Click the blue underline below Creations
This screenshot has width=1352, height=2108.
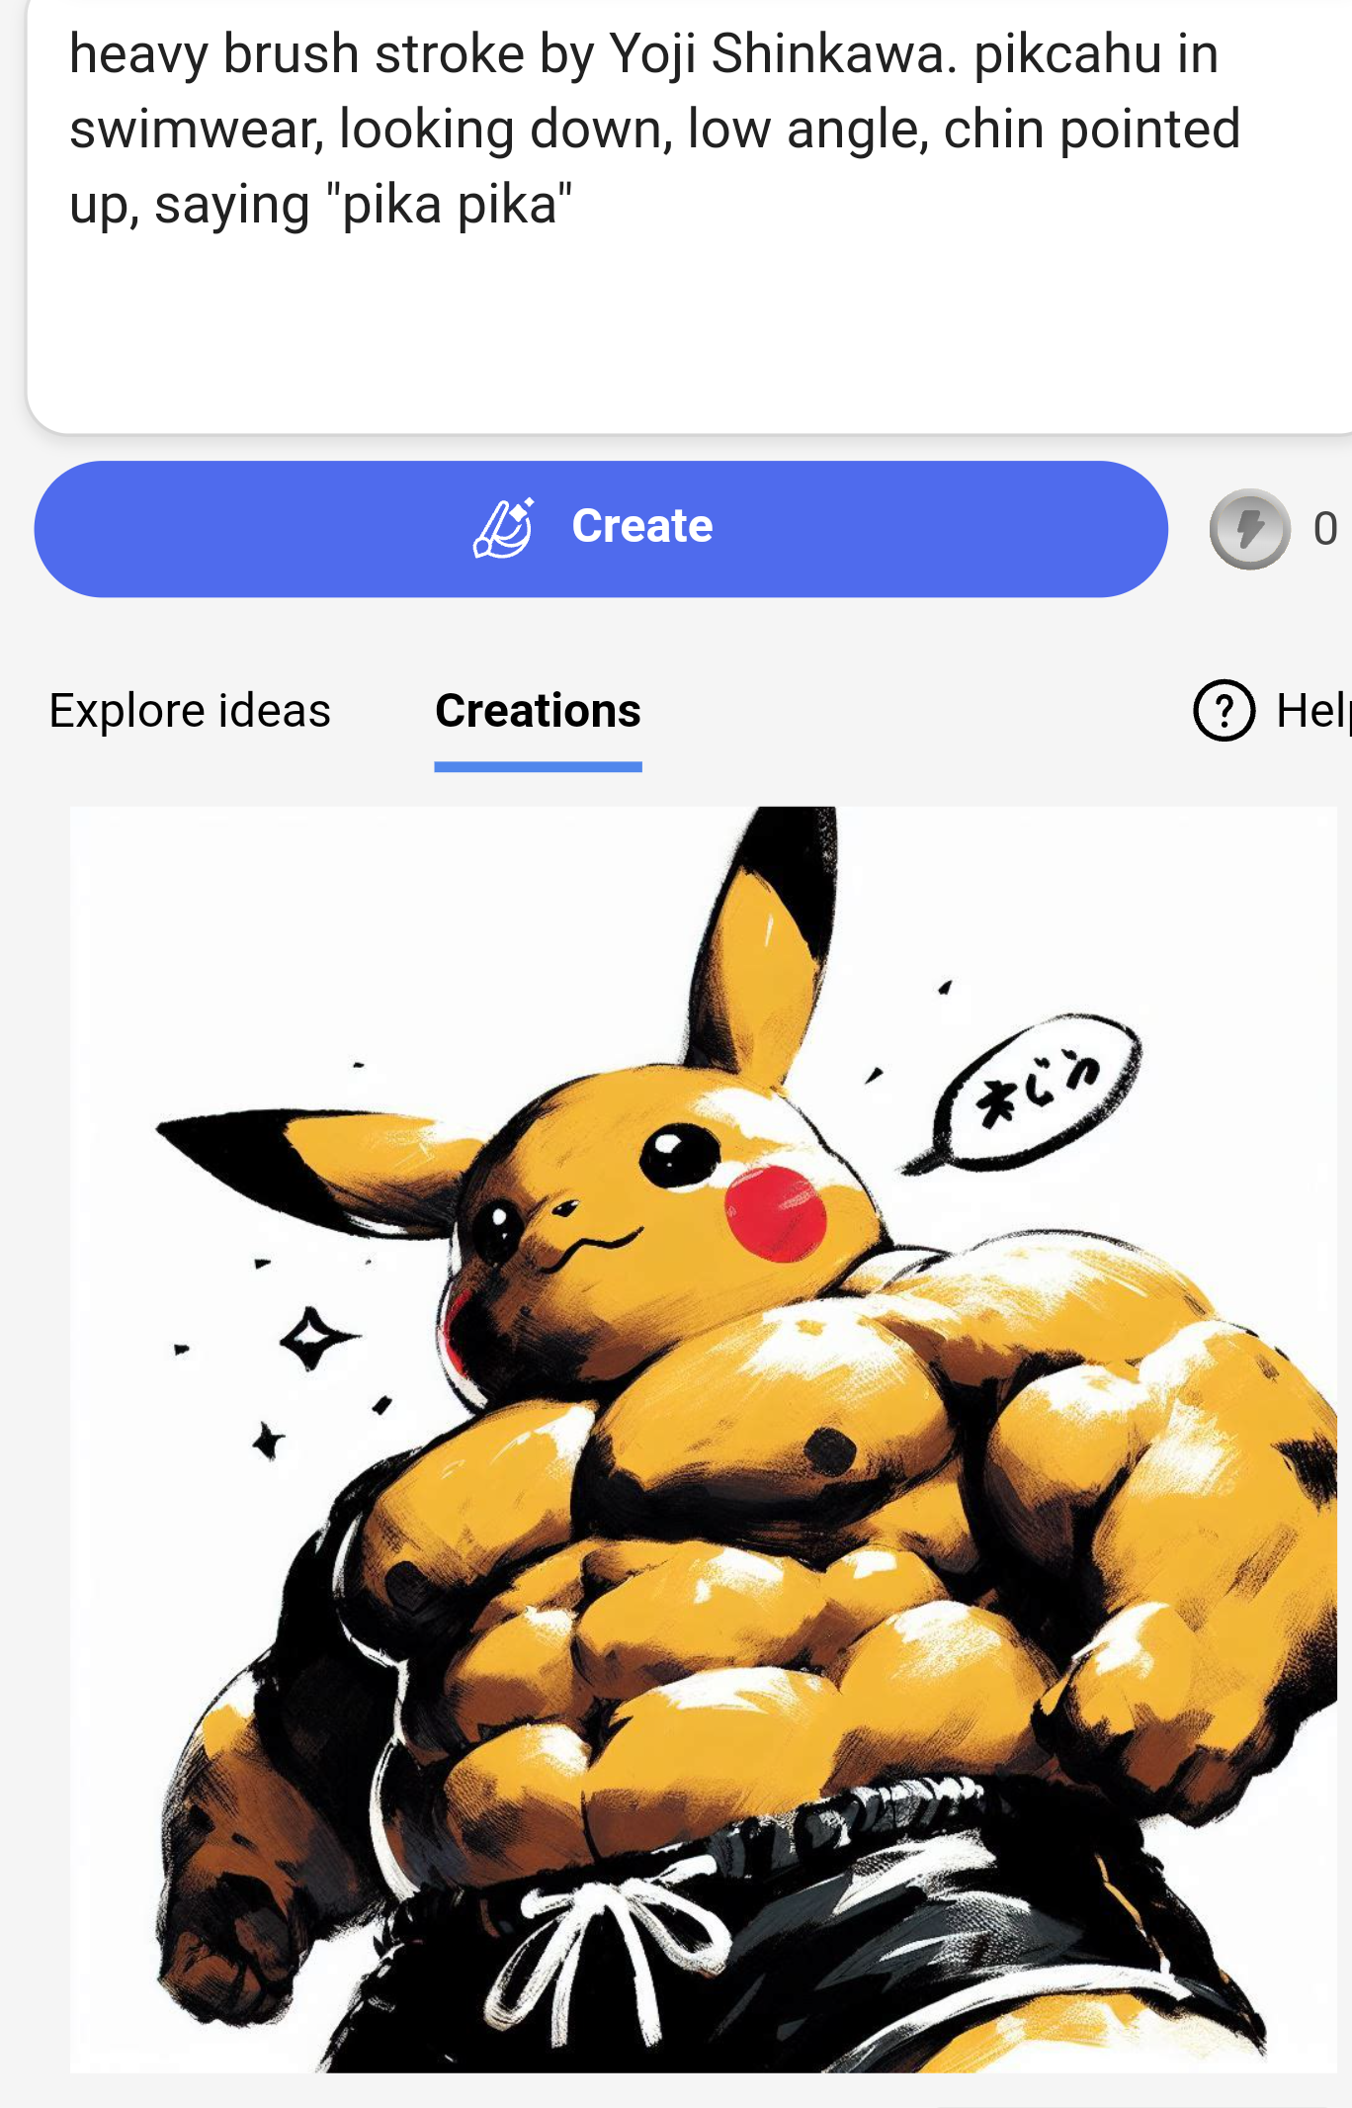point(538,766)
